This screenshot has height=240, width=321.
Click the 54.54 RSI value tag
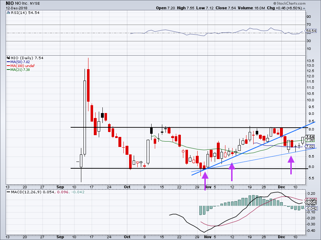pyautogui.click(x=311, y=31)
